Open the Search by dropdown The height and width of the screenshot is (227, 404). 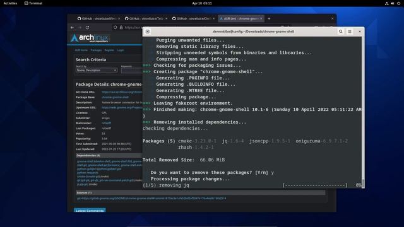point(97,70)
